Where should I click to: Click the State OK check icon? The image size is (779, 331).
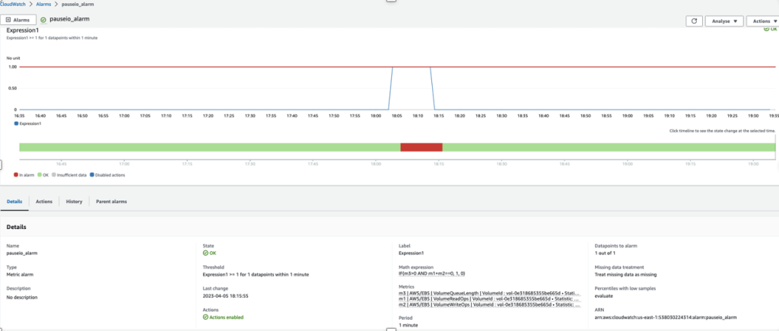coord(205,253)
